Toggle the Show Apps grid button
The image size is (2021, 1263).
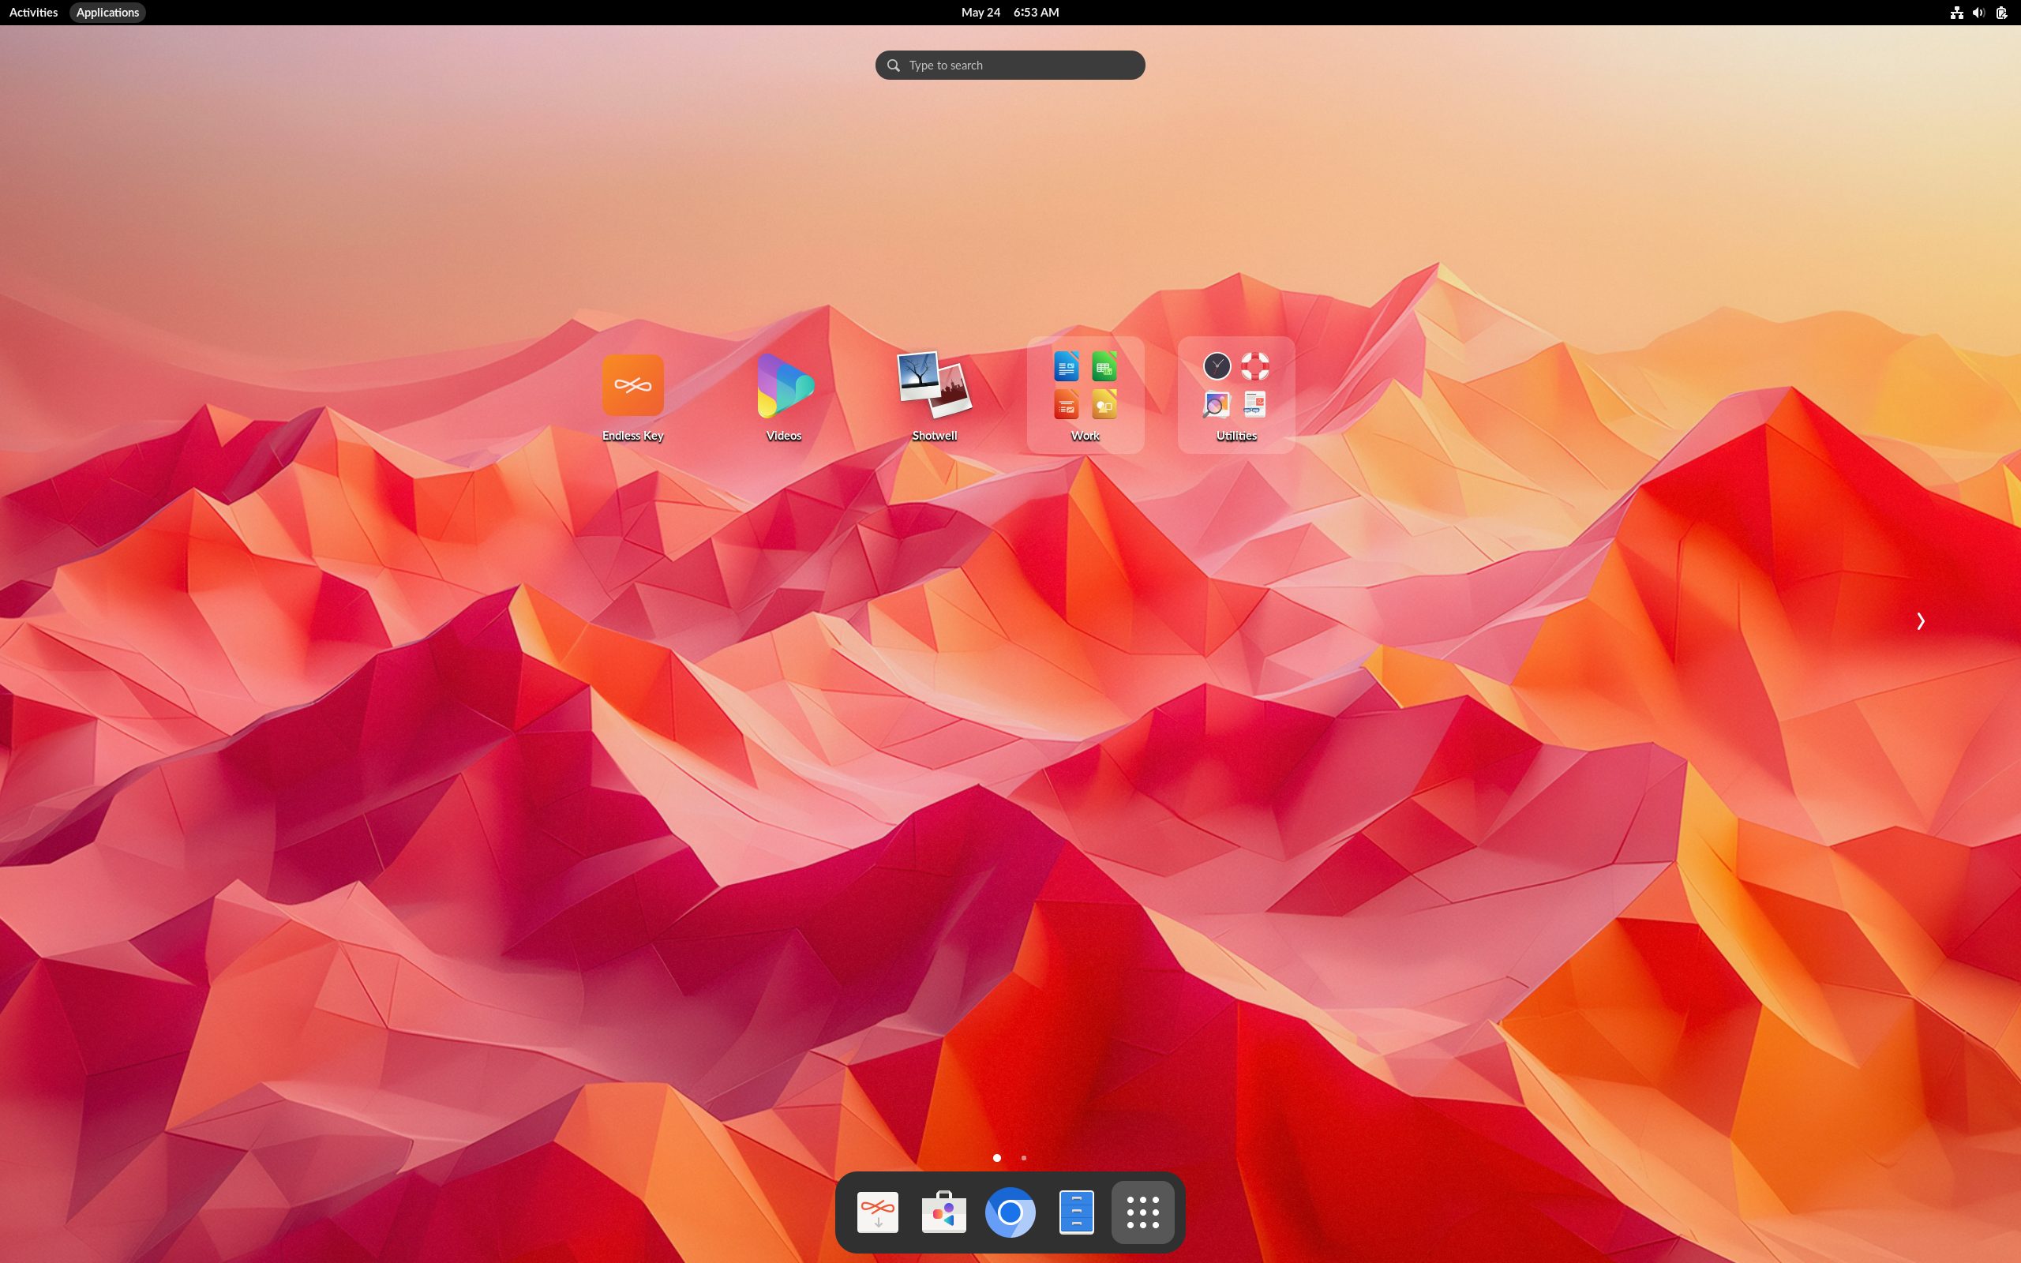tap(1142, 1212)
